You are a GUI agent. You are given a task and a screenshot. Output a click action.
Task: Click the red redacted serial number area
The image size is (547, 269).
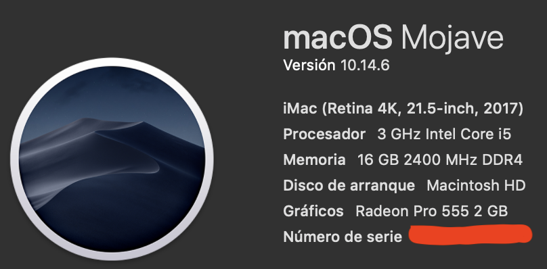click(471, 235)
